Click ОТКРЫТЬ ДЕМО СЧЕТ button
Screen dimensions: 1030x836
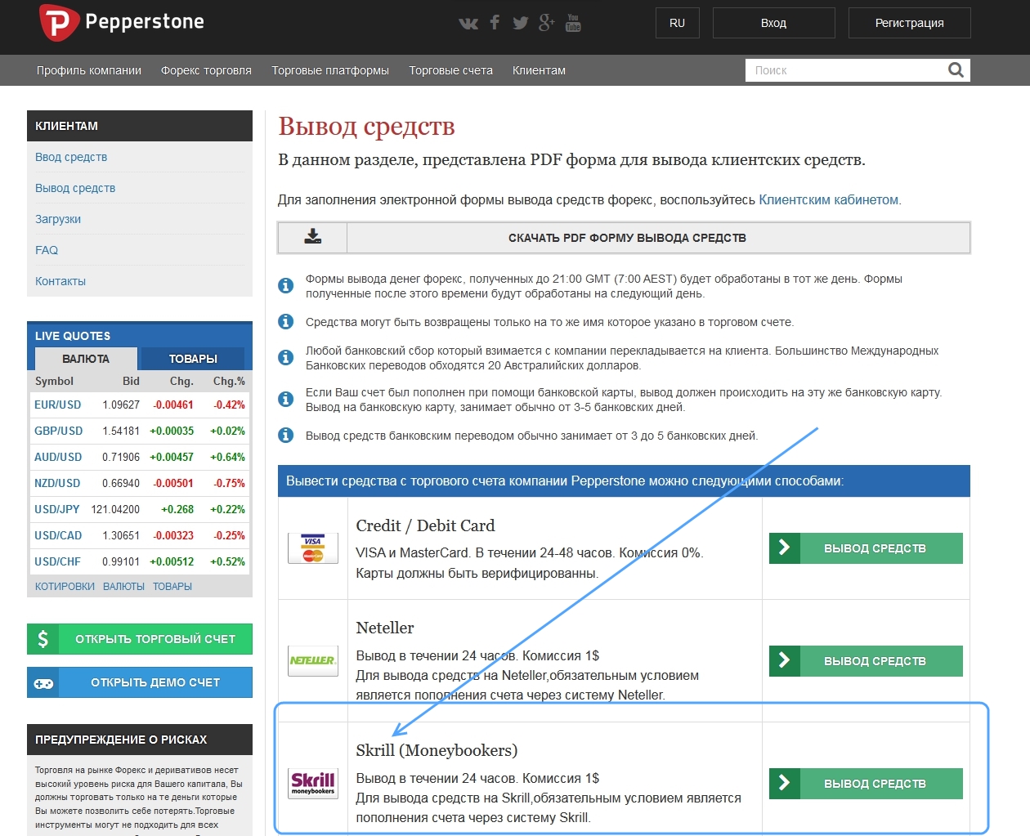[140, 682]
